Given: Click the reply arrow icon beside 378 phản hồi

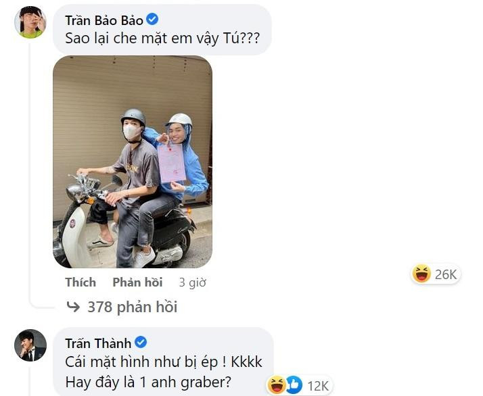Looking at the screenshot, I should [x=73, y=307].
